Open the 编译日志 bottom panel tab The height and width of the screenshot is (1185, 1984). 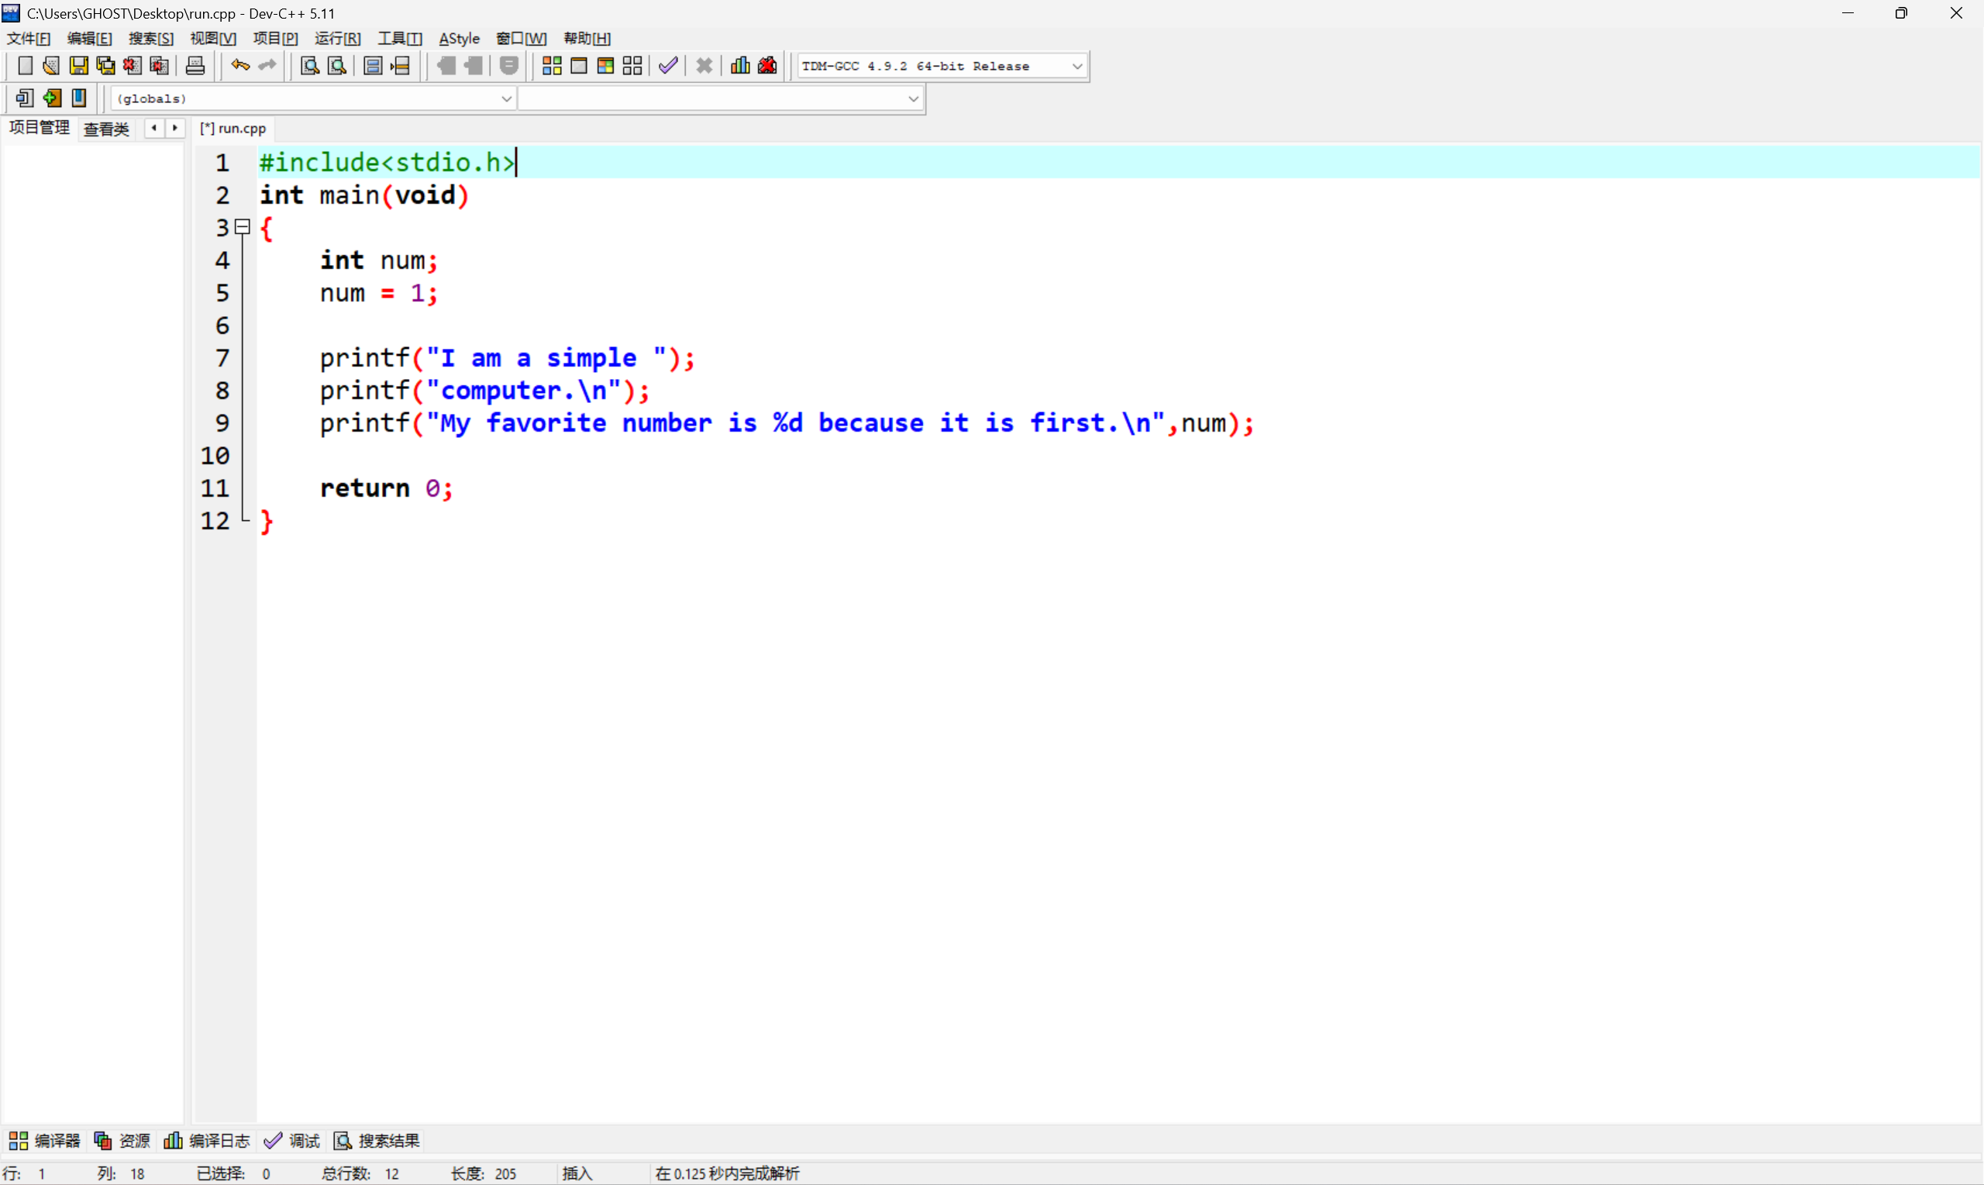click(x=207, y=1141)
